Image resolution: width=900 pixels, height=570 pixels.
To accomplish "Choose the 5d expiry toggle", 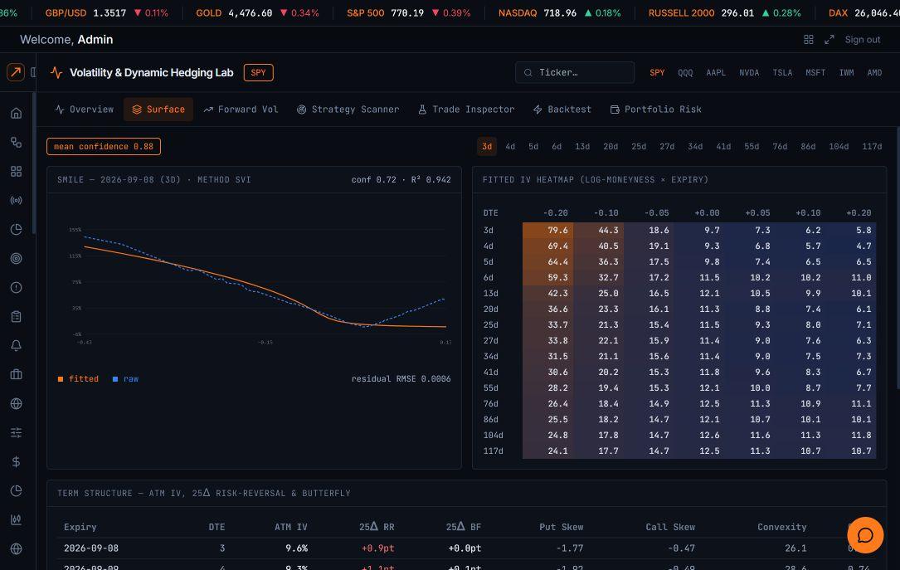I will (x=533, y=146).
